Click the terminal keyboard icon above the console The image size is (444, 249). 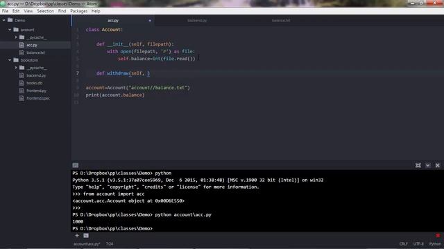click(76, 165)
